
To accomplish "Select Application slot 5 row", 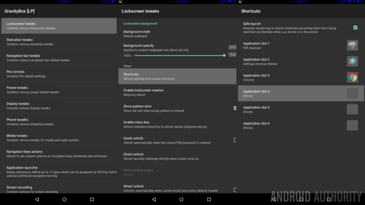I will pyautogui.click(x=301, y=109).
